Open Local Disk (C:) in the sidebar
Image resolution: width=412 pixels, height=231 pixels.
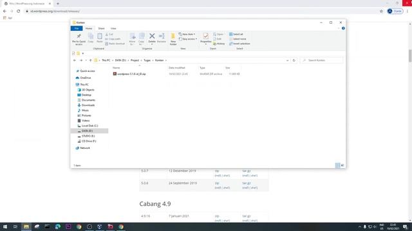coord(89,126)
